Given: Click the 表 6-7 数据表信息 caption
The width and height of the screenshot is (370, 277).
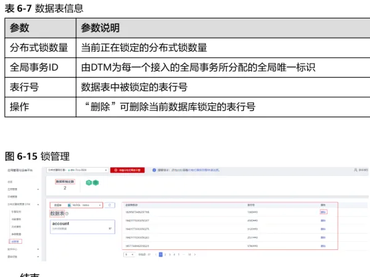Looking at the screenshot, I should (44, 9).
